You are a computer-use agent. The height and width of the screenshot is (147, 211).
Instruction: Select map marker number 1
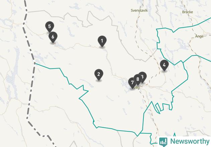click(102, 41)
